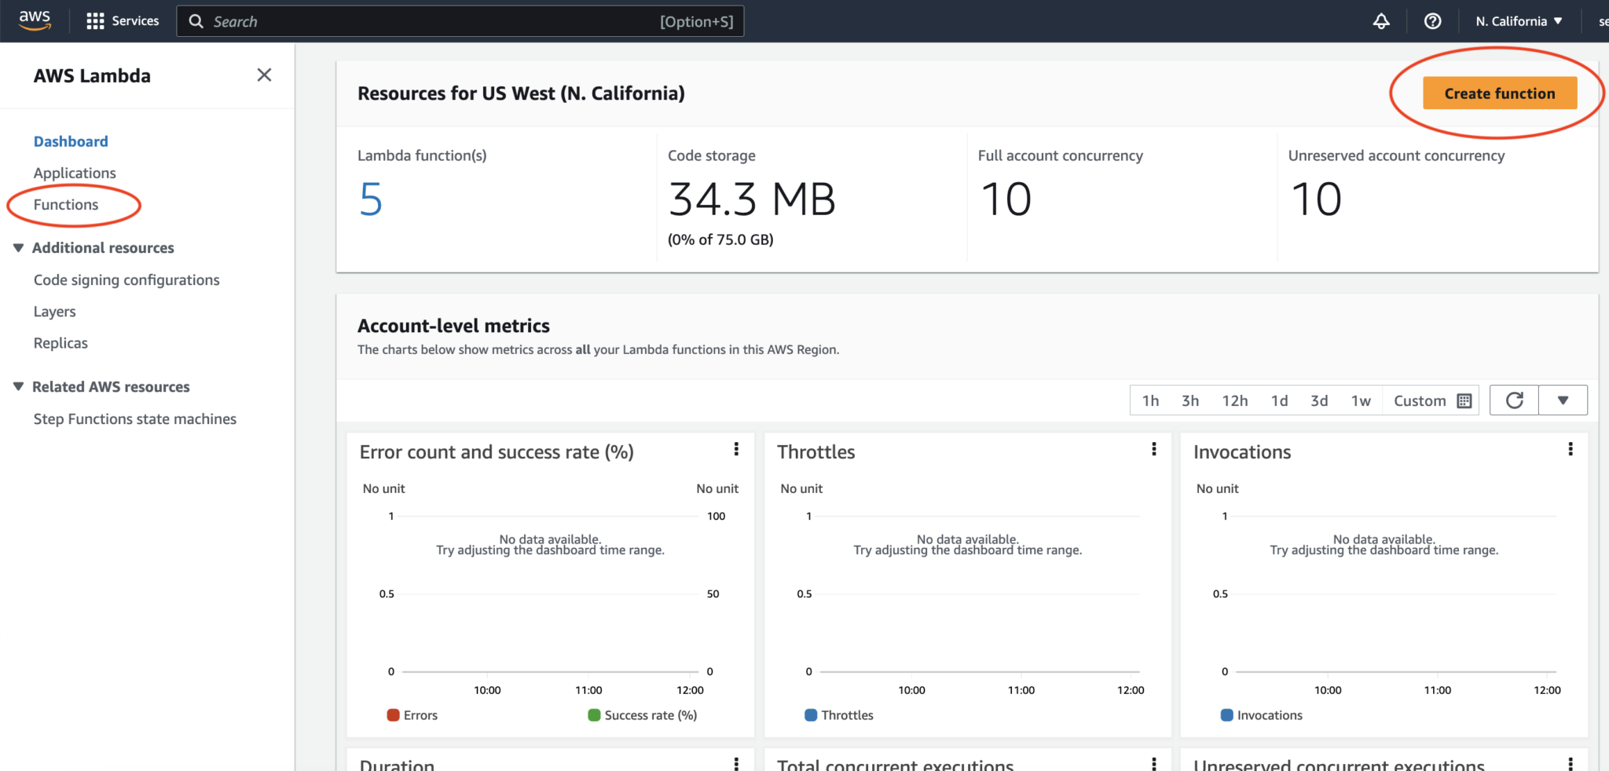1609x771 pixels.
Task: Open options menu on Invocations chart
Action: pyautogui.click(x=1571, y=448)
